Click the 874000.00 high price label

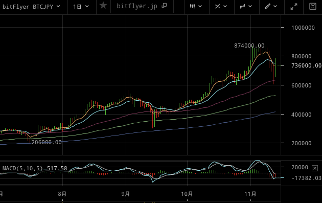249,46
